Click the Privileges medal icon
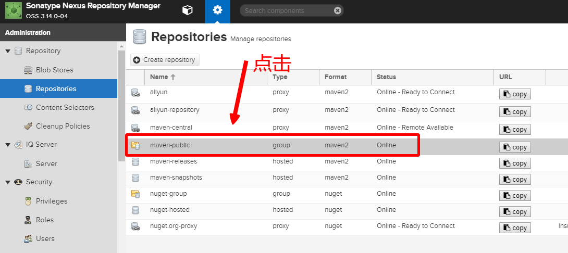The height and width of the screenshot is (253, 568). coord(28,201)
